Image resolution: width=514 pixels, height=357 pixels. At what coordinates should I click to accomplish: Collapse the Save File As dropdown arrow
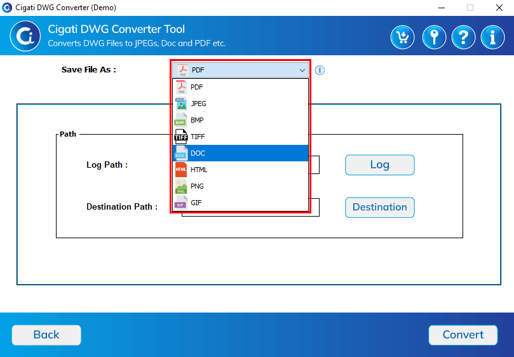click(x=302, y=70)
